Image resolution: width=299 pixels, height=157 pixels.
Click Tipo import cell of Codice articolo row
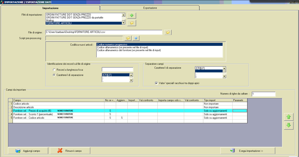[218, 104]
